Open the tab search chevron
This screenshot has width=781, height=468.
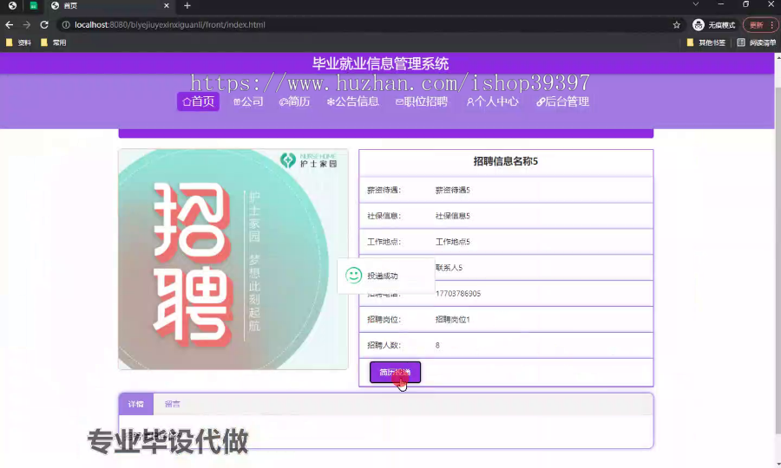[x=696, y=4]
